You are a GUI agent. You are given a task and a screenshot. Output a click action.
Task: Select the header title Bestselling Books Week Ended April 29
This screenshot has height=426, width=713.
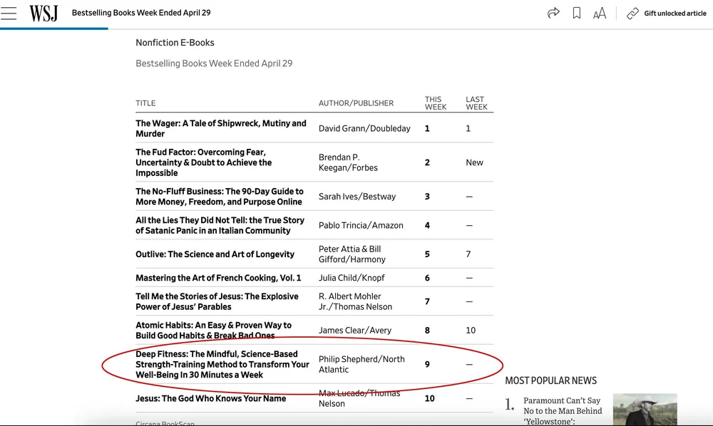pos(141,13)
